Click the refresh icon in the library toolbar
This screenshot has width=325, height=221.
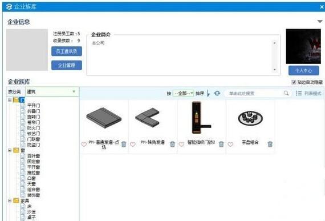point(217,93)
